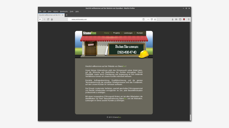Open the Kontakt page link
The height and width of the screenshot is (128, 229).
[140, 33]
